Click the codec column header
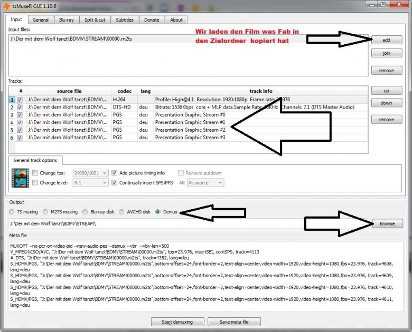Viewport: 412px width, 332px height. pyautogui.click(x=124, y=91)
